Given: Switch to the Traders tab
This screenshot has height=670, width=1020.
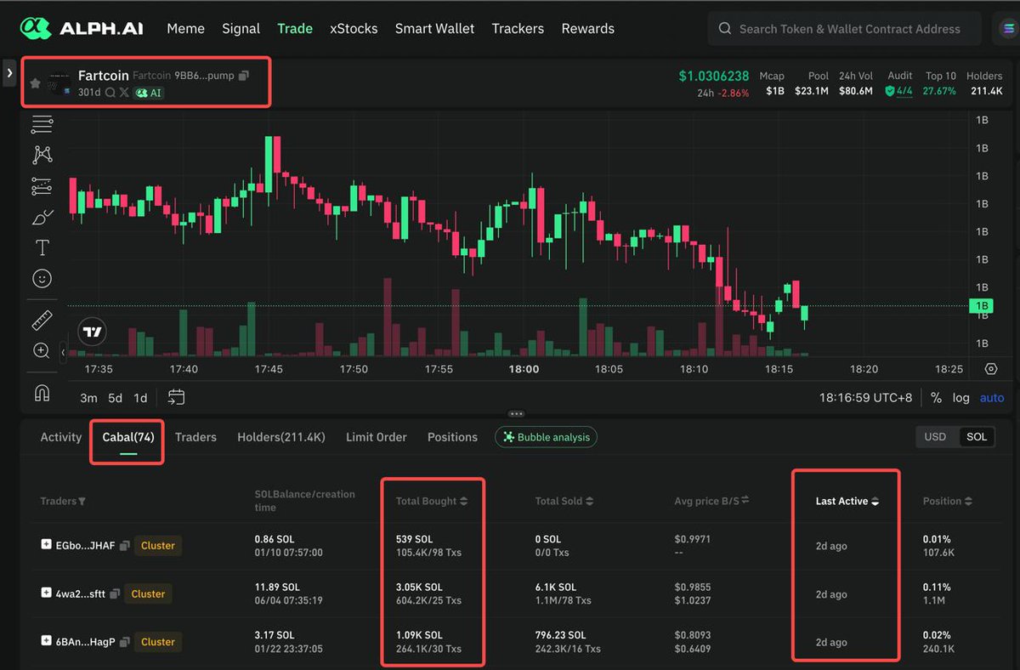Looking at the screenshot, I should pos(195,437).
